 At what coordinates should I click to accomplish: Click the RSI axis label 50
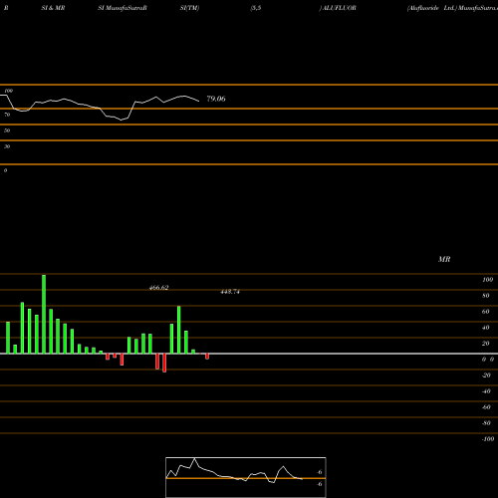tap(7, 130)
